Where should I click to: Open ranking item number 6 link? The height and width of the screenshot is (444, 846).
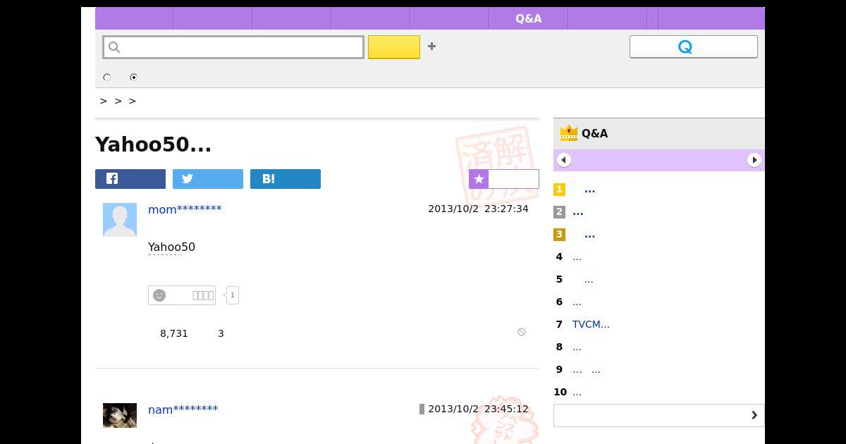[577, 302]
